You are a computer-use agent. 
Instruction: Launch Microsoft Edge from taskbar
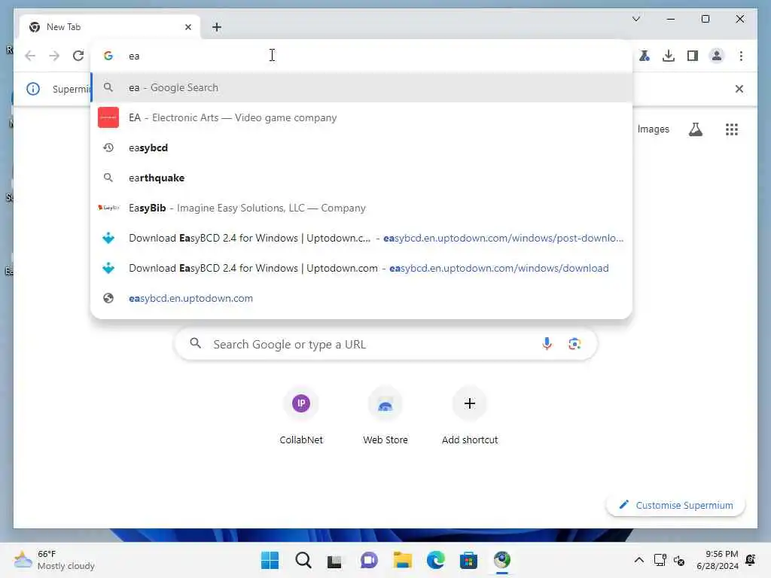436,560
